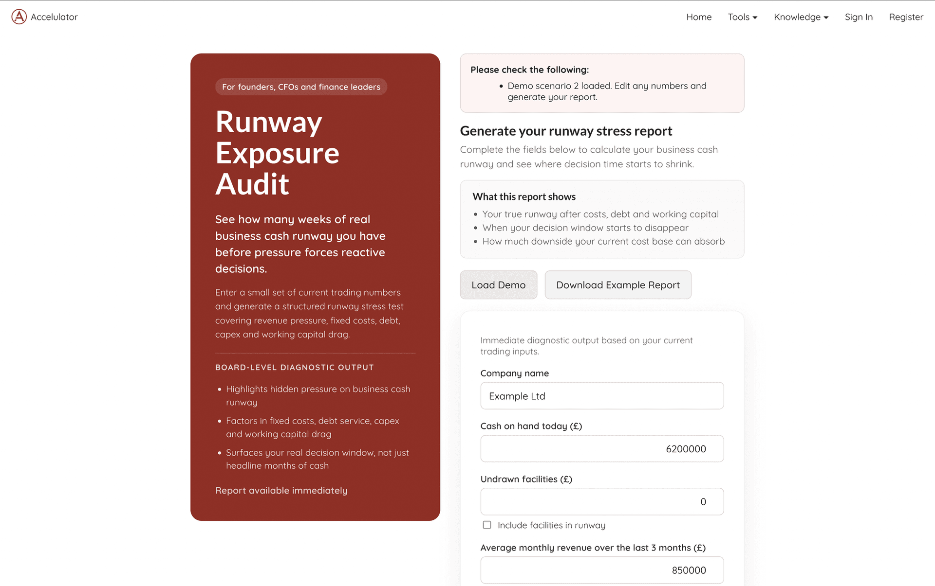Select 'Highlights hidden pressure on business cash runway' bullet
This screenshot has width=935, height=586.
click(x=318, y=396)
